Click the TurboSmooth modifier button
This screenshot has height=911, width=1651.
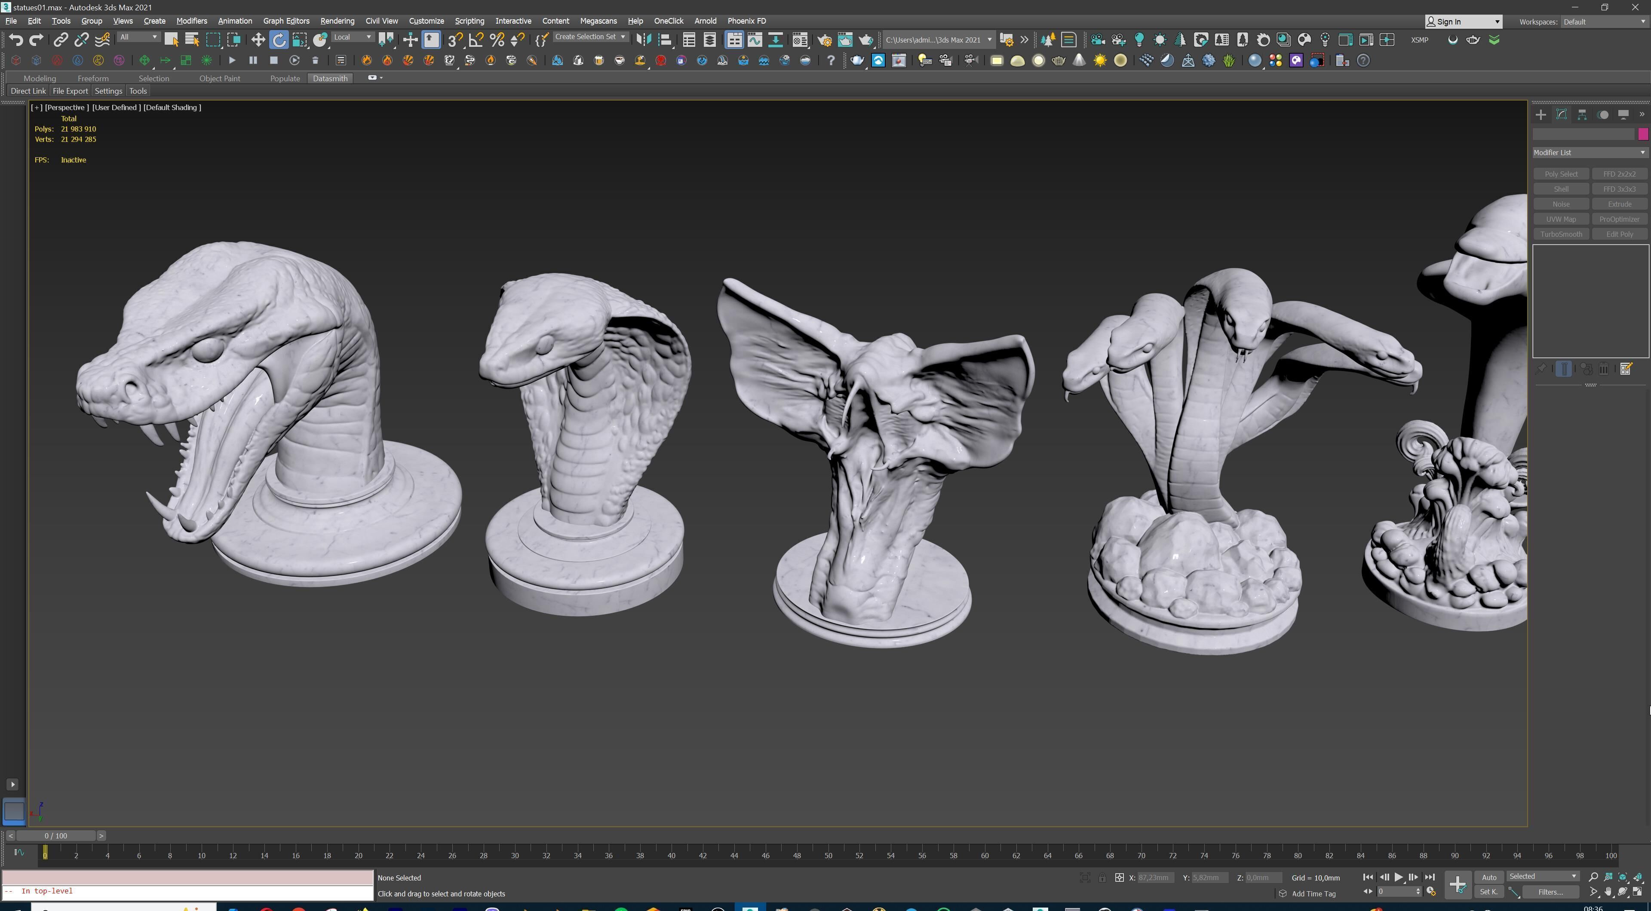1561,234
